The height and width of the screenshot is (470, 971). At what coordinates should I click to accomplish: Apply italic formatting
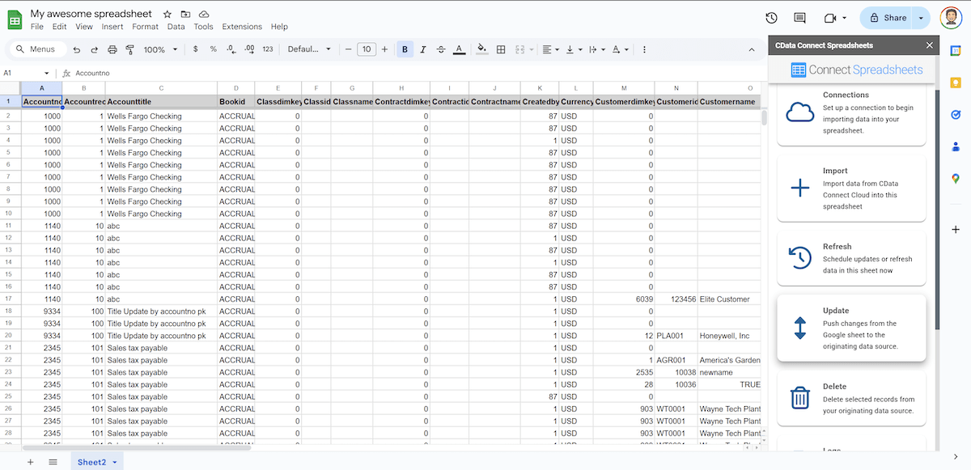422,49
